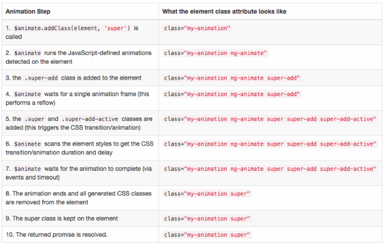Click the class code in the step 4 row
The image size is (385, 245).
coord(232,94)
